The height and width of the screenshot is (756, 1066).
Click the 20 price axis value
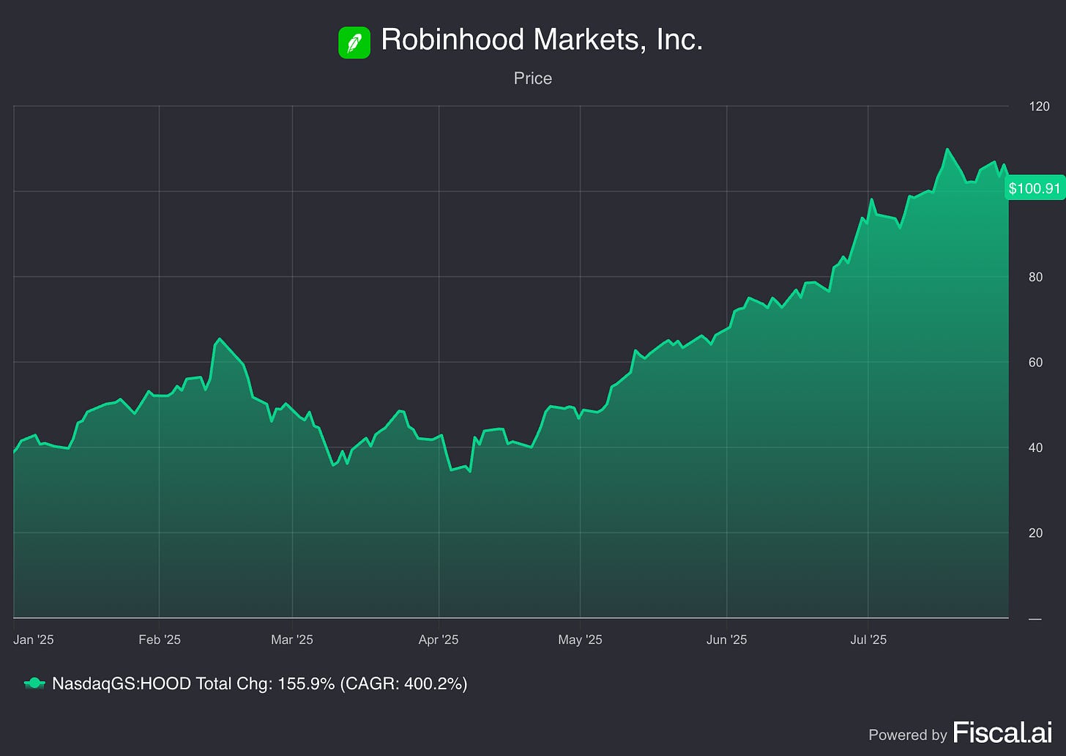pyautogui.click(x=1035, y=533)
